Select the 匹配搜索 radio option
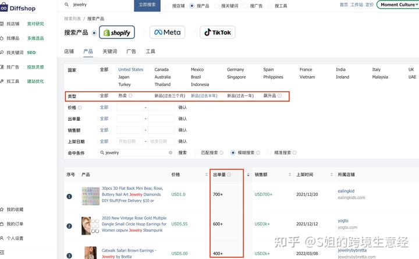Image resolution: width=419 pixels, height=259 pixels. (x=196, y=153)
